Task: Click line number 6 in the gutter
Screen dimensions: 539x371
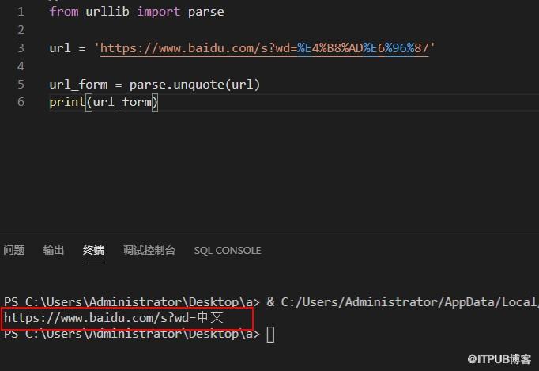Action: [x=21, y=102]
